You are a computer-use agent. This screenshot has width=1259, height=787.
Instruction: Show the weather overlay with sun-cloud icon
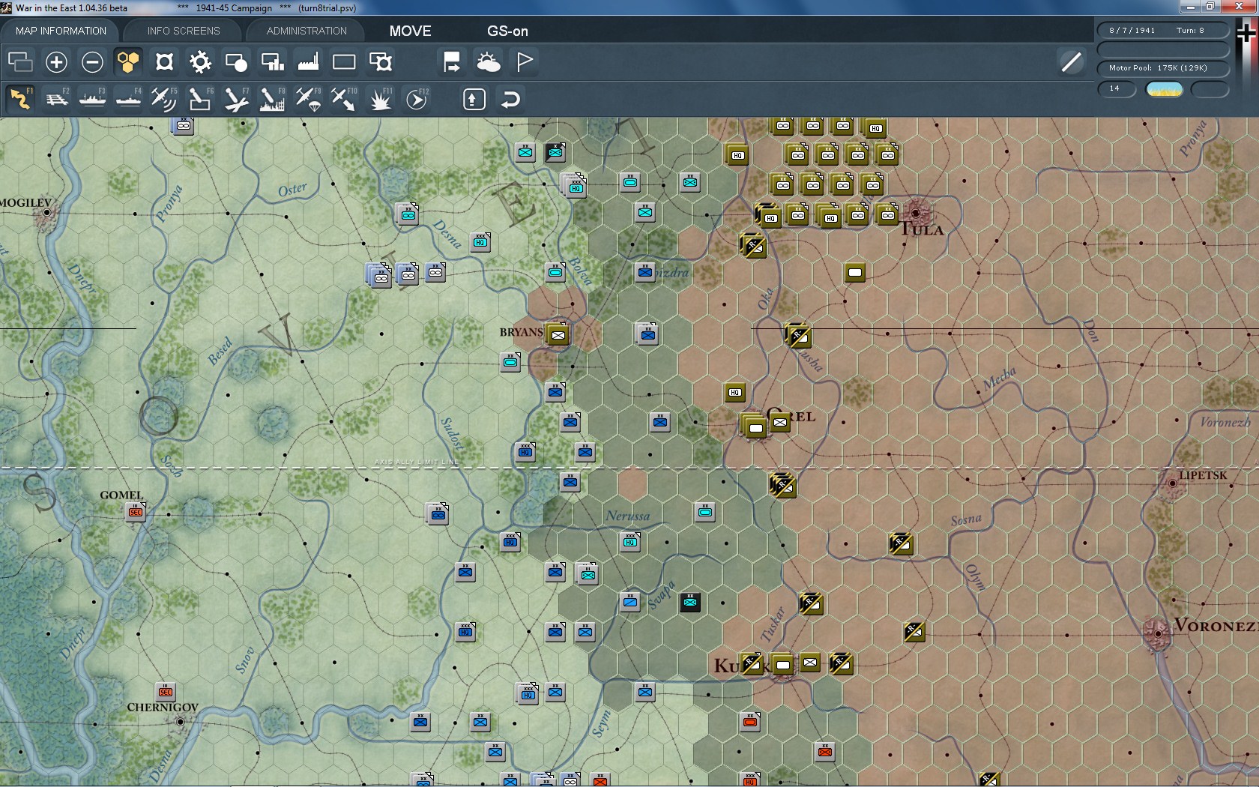point(488,61)
